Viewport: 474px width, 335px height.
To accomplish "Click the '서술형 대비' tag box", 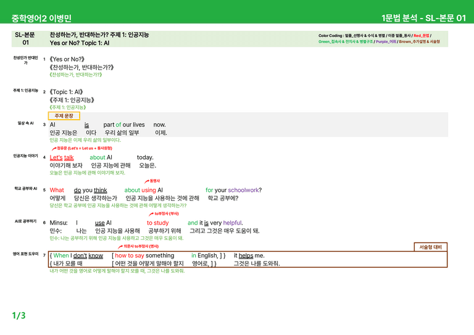I will pos(430,247).
